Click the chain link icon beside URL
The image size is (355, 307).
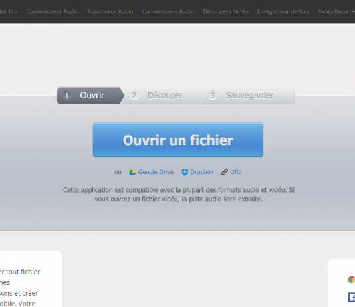point(224,172)
